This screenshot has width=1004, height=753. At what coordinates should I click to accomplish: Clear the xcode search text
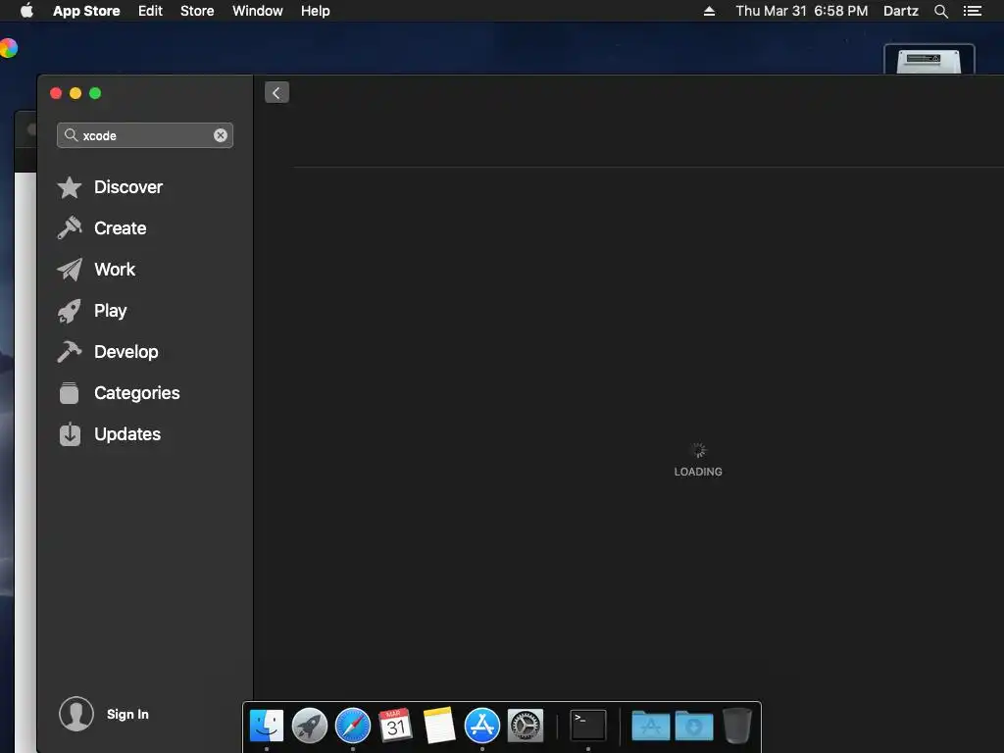(x=221, y=135)
